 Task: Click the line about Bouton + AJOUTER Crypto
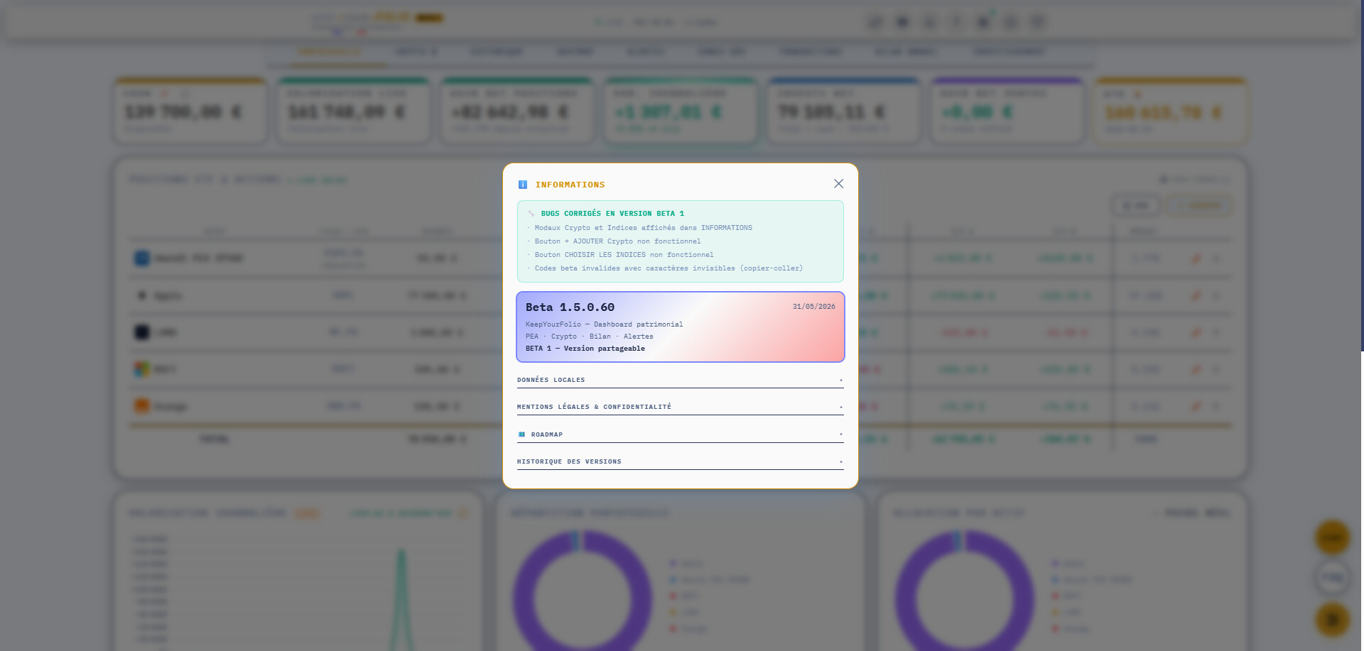coord(617,241)
